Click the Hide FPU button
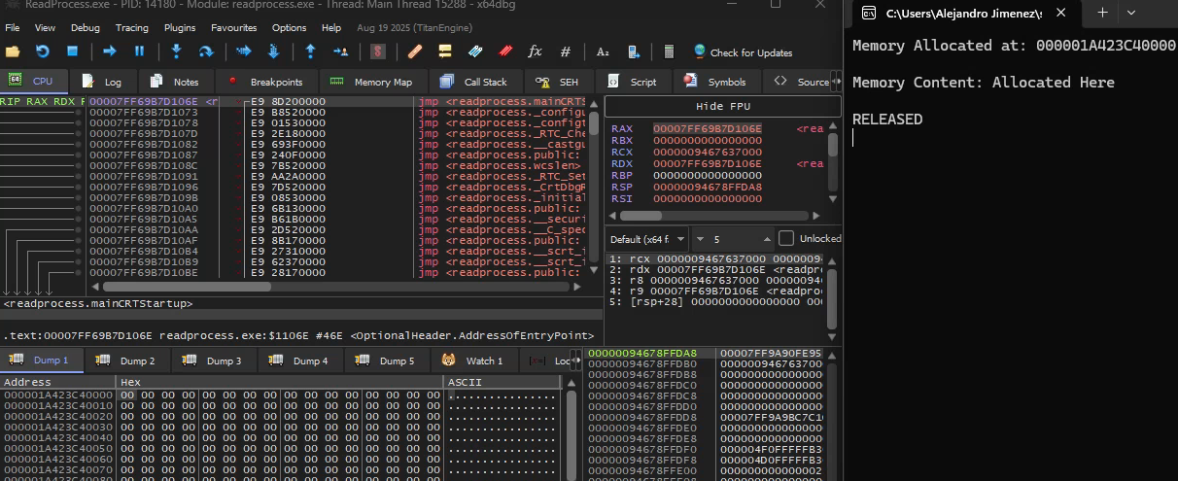This screenshot has height=481, width=1178. point(723,106)
